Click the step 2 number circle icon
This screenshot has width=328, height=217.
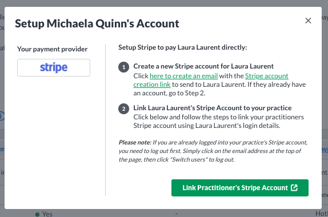pos(123,108)
